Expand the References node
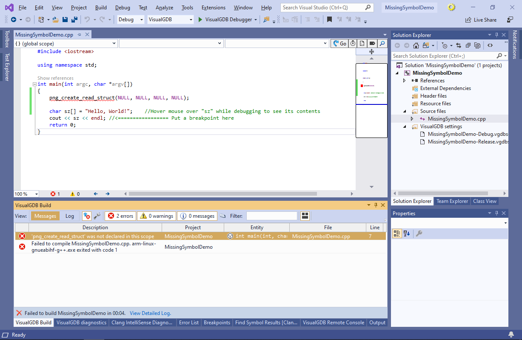The height and width of the screenshot is (340, 522). 405,81
